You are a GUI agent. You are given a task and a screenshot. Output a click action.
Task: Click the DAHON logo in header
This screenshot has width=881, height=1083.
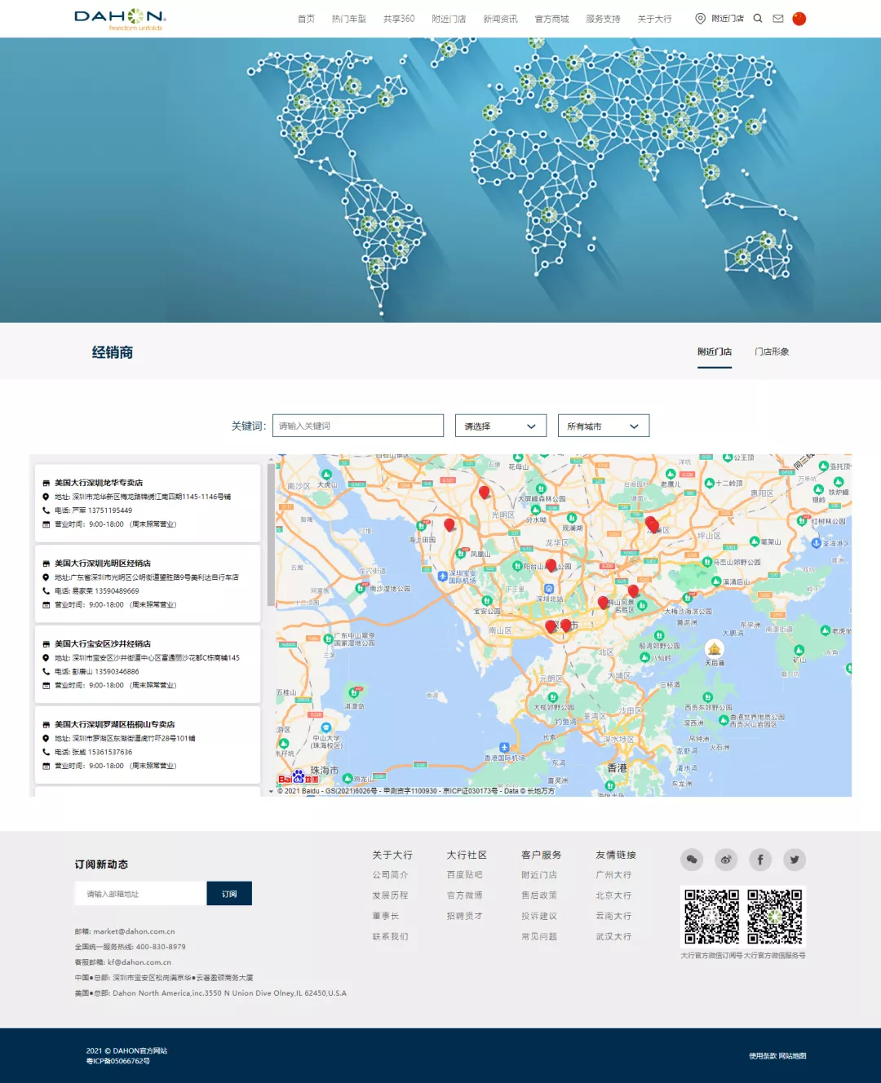click(x=119, y=19)
